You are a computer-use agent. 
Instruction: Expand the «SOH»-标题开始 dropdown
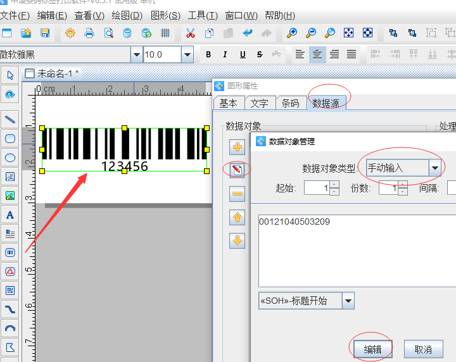coord(348,301)
